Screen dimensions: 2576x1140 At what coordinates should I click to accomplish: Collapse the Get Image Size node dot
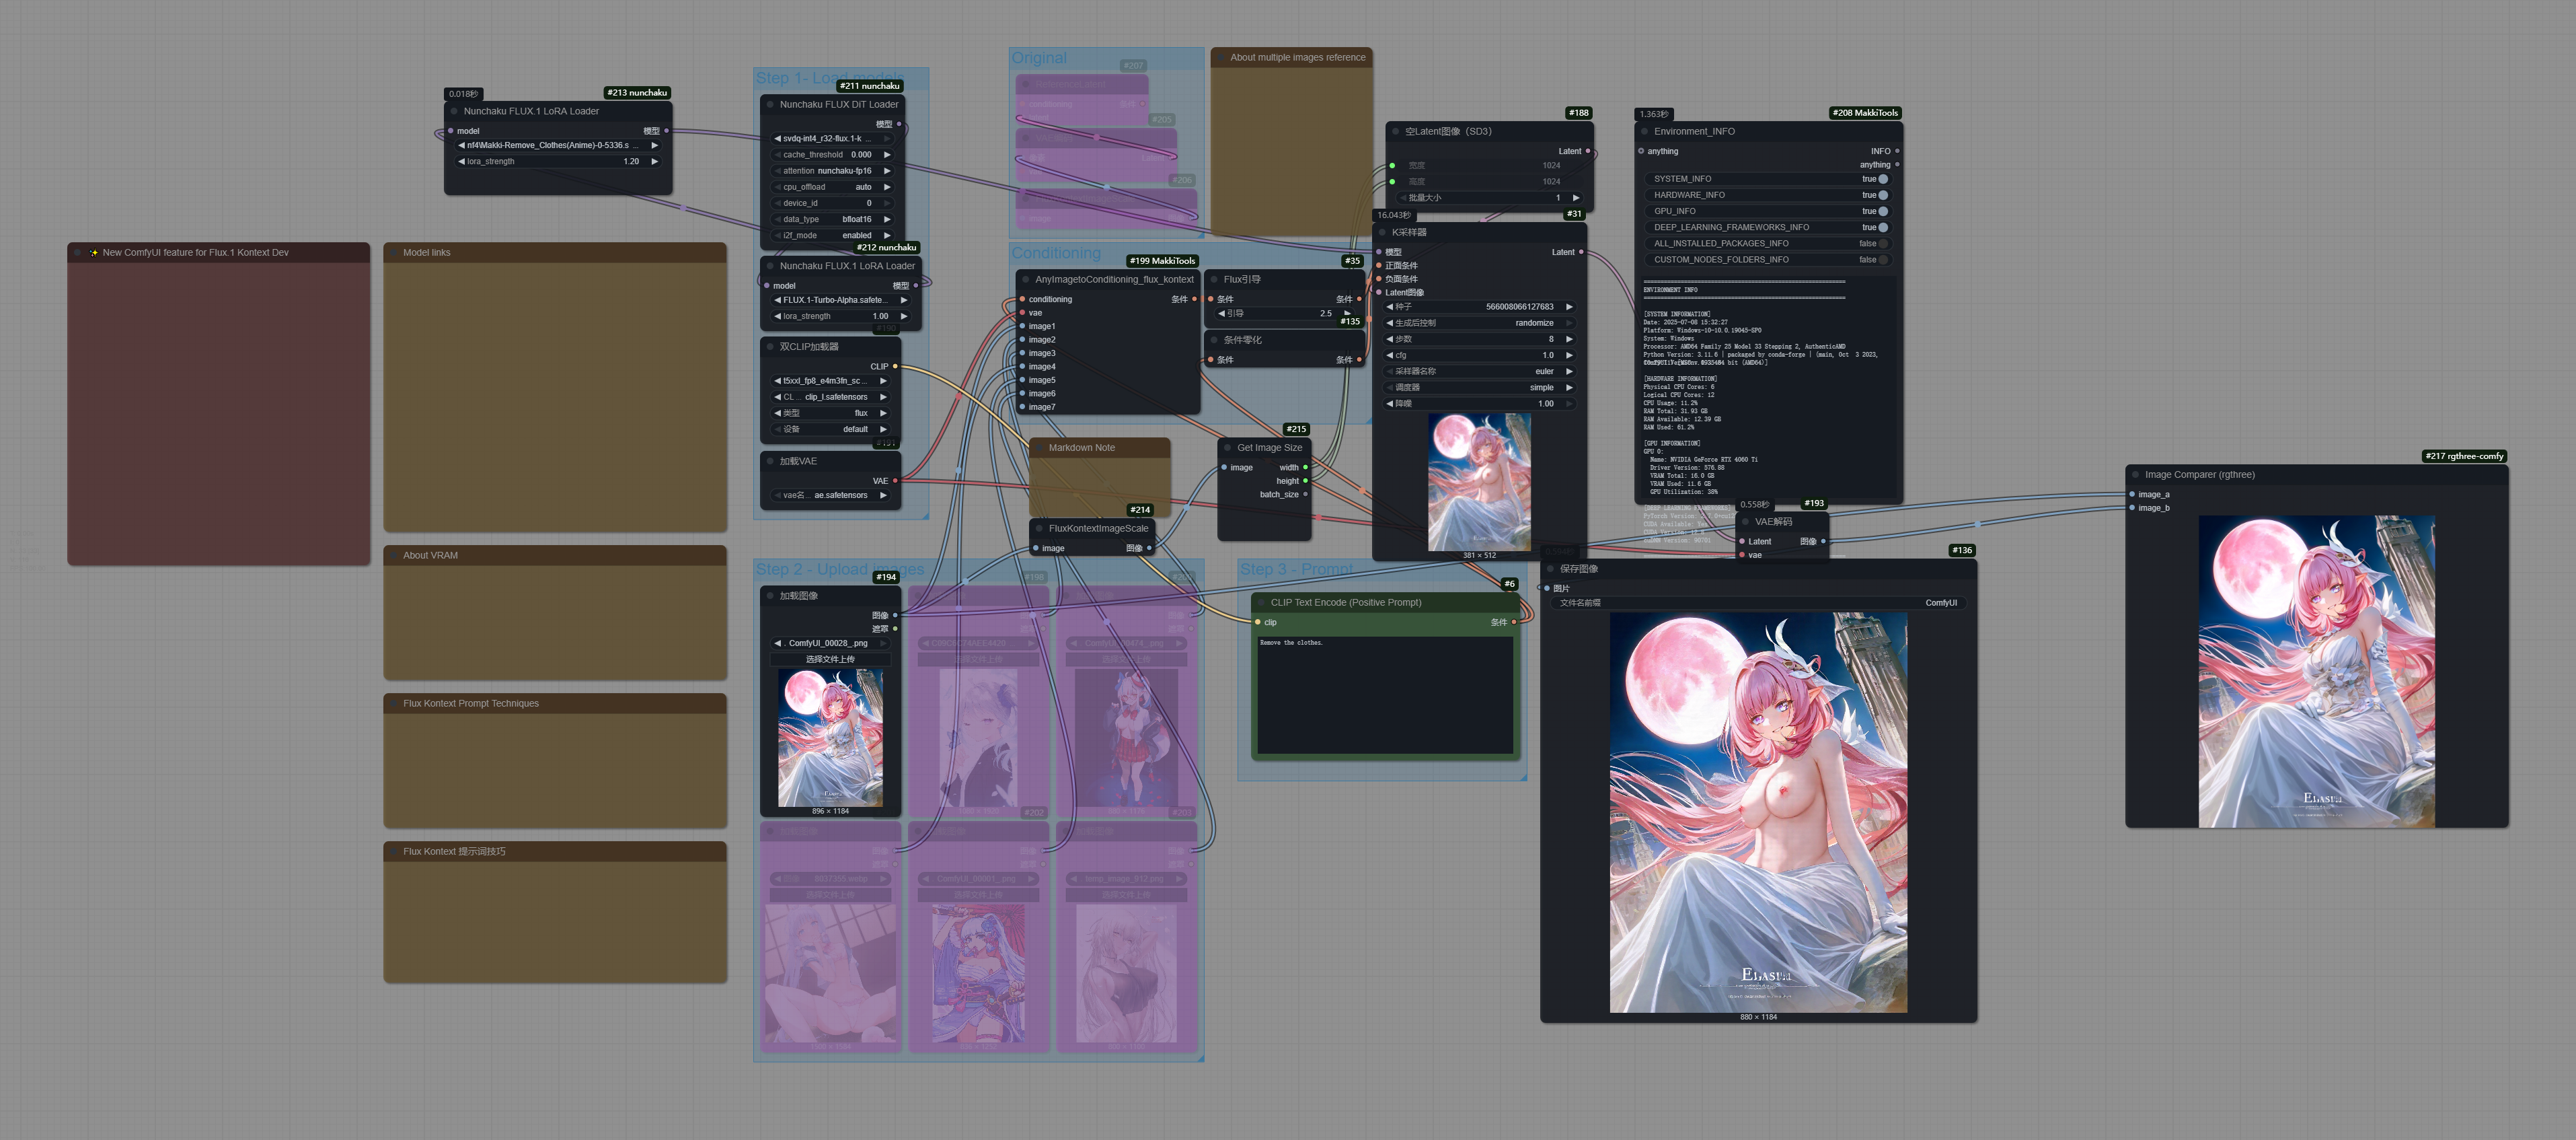click(x=1228, y=448)
